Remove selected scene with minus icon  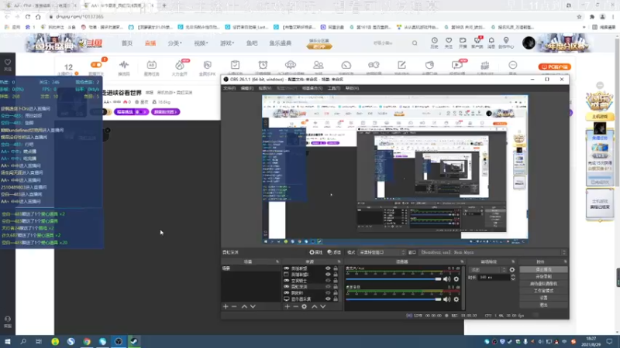(234, 306)
